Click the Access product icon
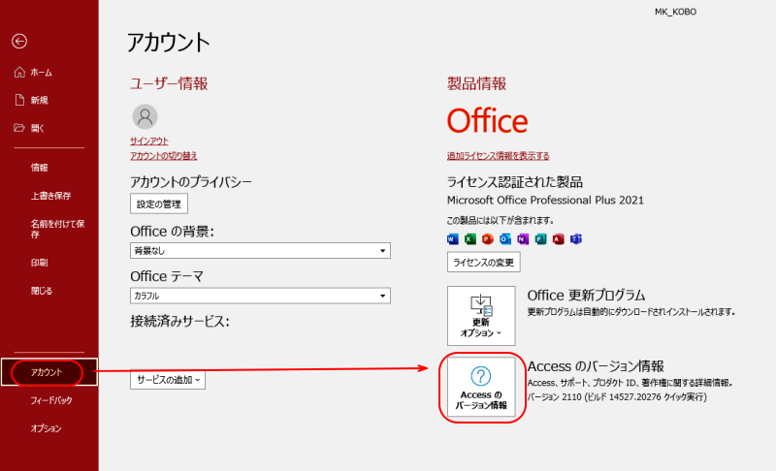Viewport: 776px width, 471px height. [559, 239]
